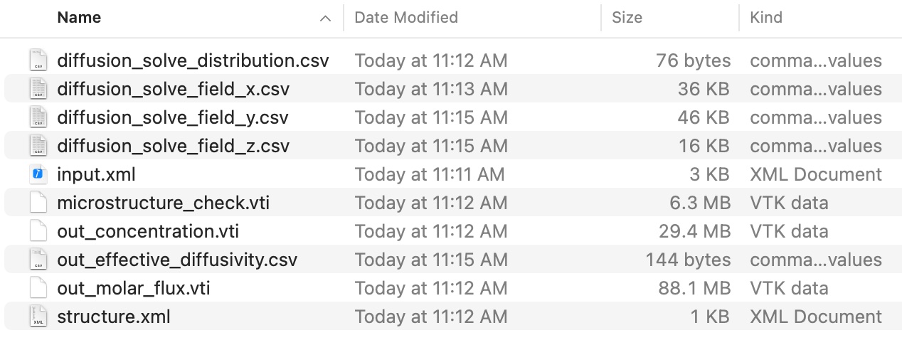902x350 pixels.
Task: Select the out_molar_flux.vti filename
Action: click(x=133, y=288)
